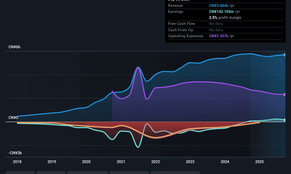Click the blue Revenue endpoint marker

point(285,55)
